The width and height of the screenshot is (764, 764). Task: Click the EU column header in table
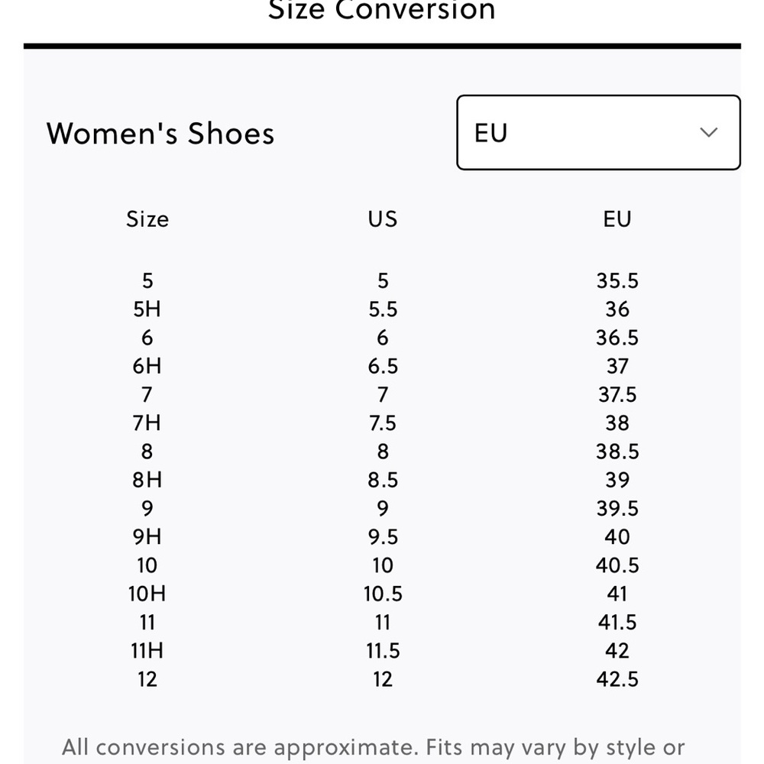(617, 219)
